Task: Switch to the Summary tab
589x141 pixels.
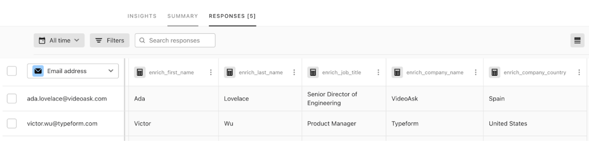Action: (x=183, y=16)
